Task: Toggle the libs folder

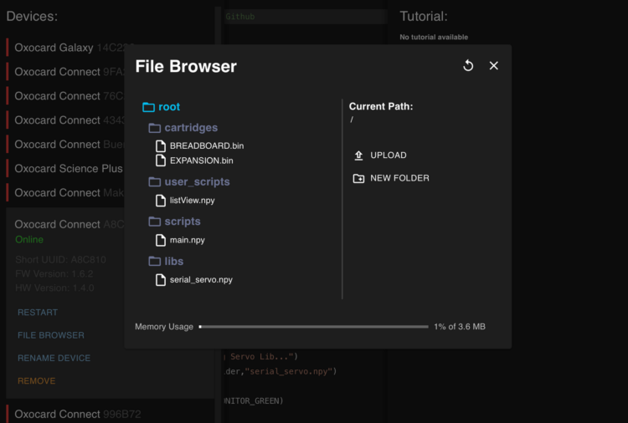Action: [173, 261]
